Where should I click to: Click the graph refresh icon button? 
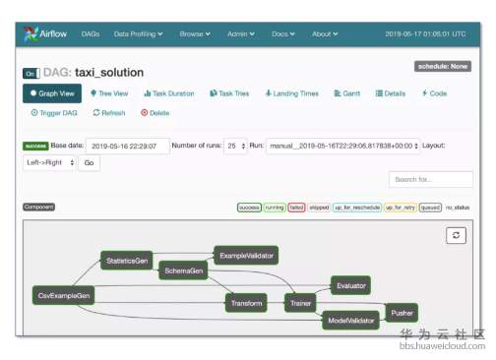[x=456, y=235]
